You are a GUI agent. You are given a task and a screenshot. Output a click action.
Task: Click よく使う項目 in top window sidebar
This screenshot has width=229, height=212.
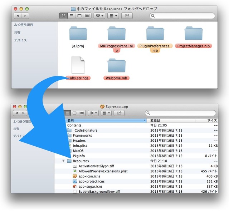tap(24, 25)
